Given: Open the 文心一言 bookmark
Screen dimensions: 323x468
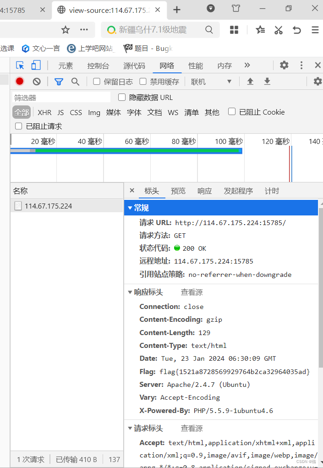Looking at the screenshot, I should [x=41, y=48].
